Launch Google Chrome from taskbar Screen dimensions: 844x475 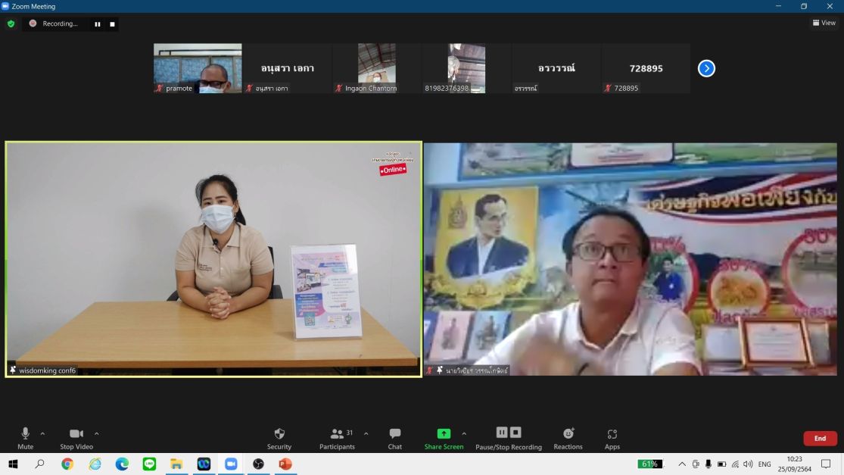click(x=67, y=464)
